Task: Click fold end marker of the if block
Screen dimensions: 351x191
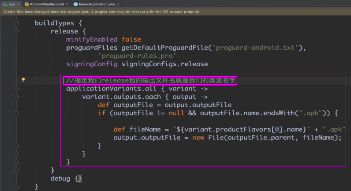Action: tap(16, 146)
